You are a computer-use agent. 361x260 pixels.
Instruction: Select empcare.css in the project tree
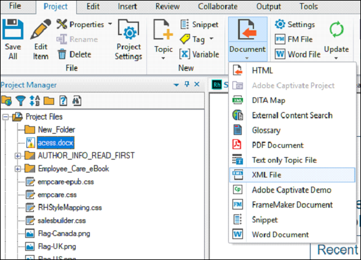point(57,195)
